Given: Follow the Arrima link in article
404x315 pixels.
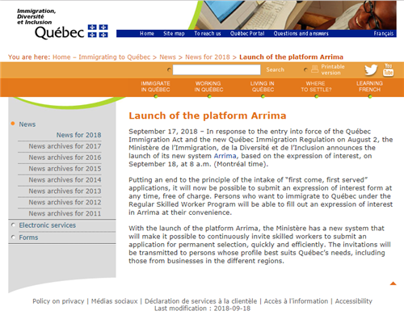Looking at the screenshot, I should click(225, 156).
